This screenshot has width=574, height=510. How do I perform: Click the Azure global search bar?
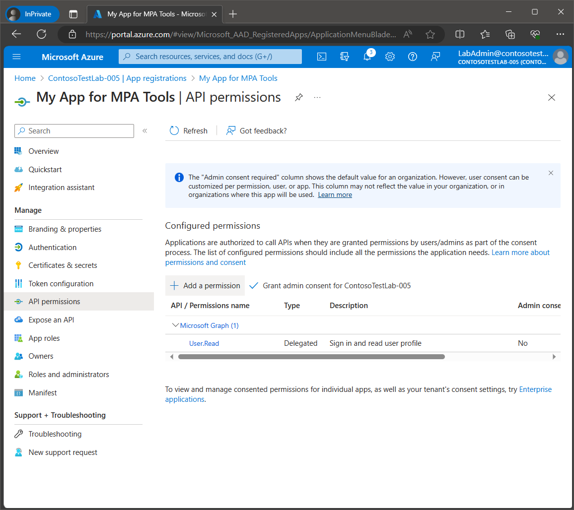(x=210, y=57)
